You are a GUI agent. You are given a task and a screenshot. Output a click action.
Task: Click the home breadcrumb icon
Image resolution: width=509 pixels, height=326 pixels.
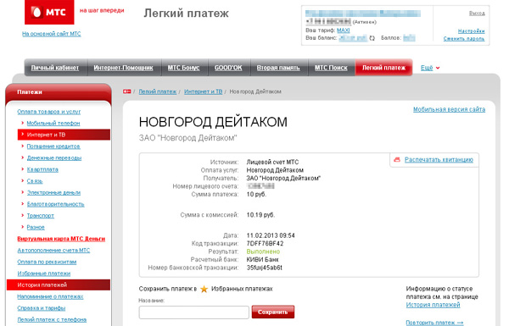pos(127,91)
